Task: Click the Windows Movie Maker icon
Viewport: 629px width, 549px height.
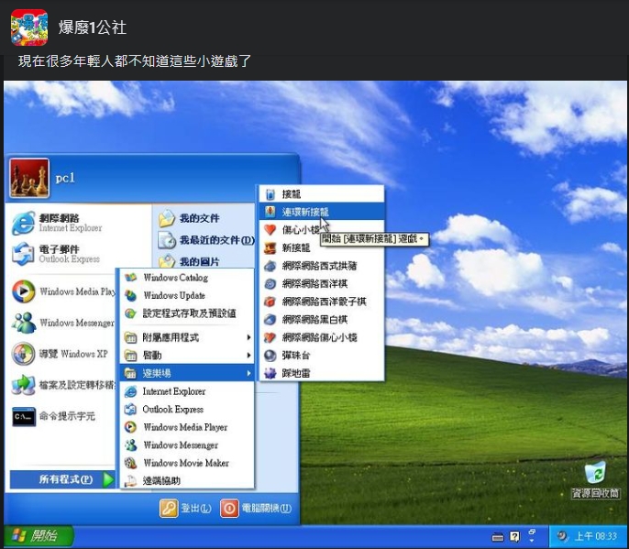Action: (130, 463)
